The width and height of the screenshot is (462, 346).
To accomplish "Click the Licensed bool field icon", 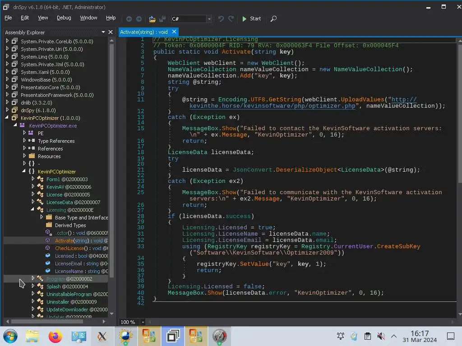I will coord(47,256).
